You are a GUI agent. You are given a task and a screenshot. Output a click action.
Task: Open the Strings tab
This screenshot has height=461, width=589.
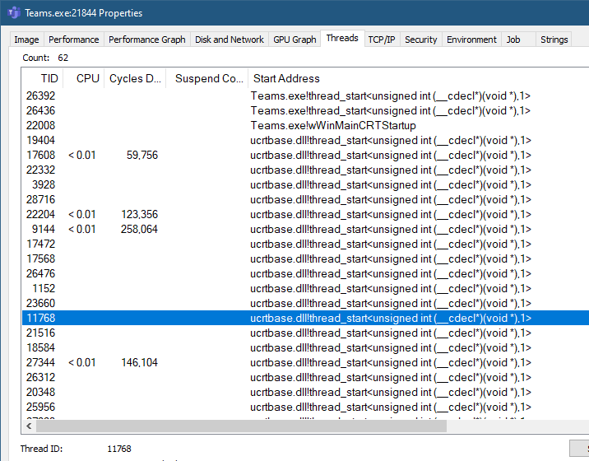(554, 40)
